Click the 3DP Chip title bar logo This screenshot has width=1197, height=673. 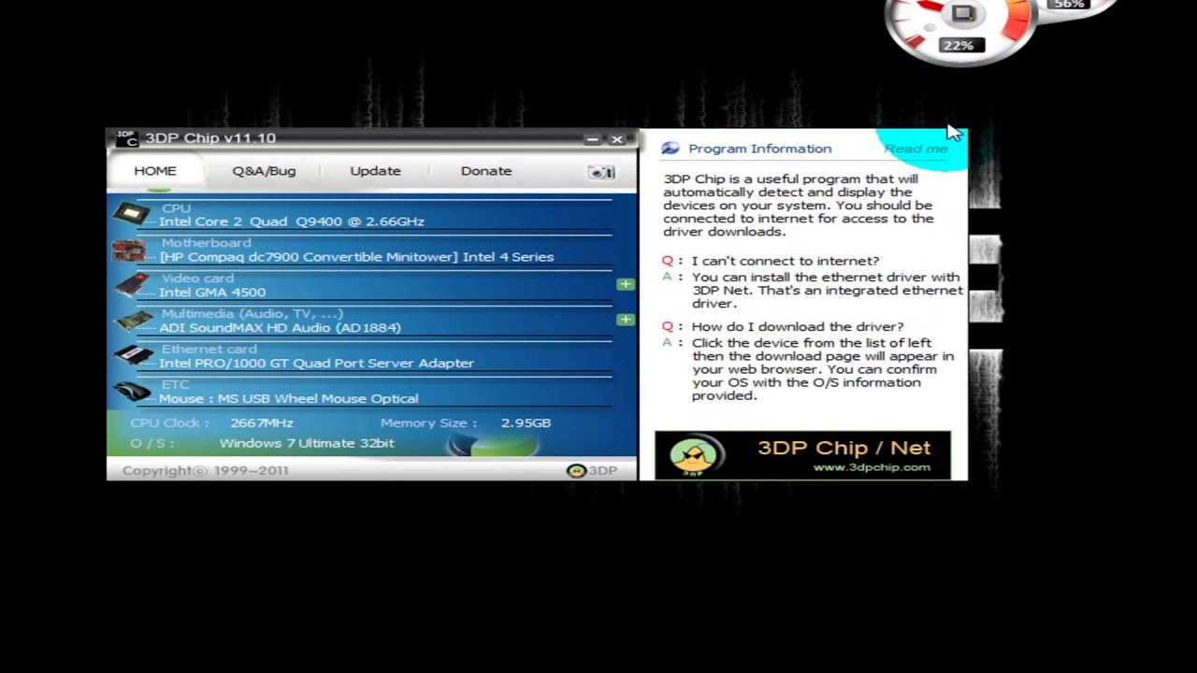tap(126, 138)
